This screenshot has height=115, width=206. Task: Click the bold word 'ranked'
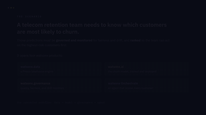(135, 40)
